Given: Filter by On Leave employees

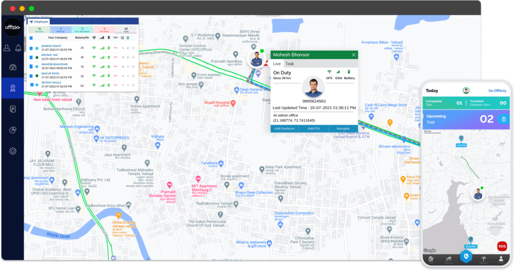Looking at the screenshot, I should pyautogui.click(x=104, y=30).
